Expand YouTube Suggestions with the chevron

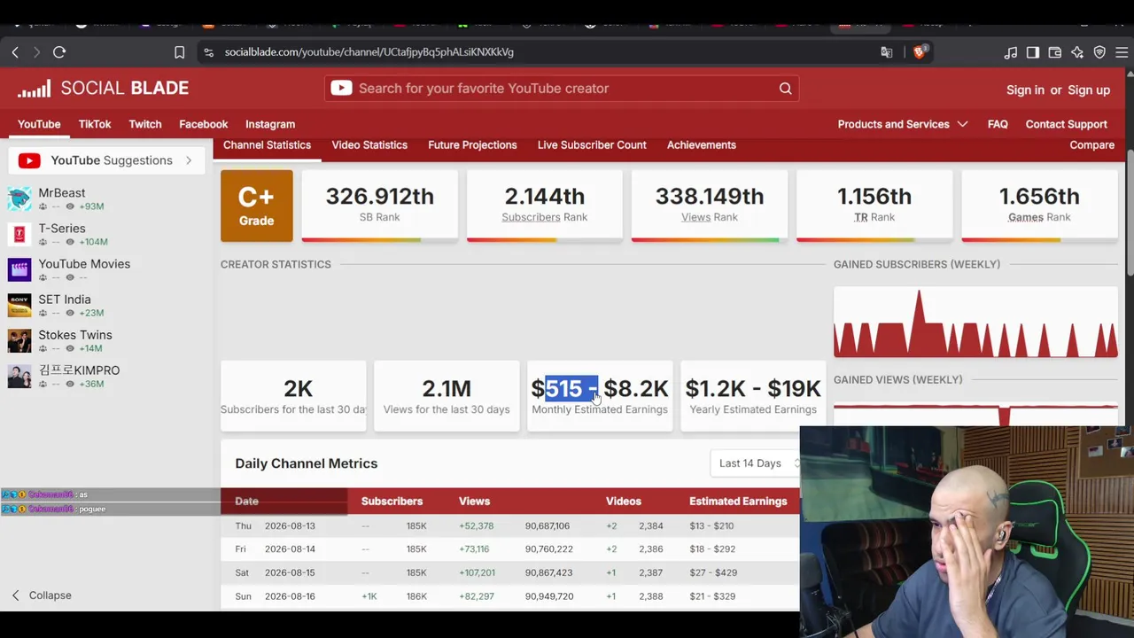(x=189, y=160)
